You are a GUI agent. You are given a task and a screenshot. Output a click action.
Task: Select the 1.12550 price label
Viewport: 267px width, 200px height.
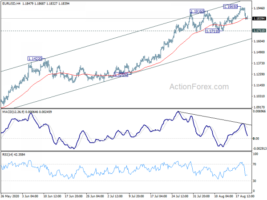121,75
